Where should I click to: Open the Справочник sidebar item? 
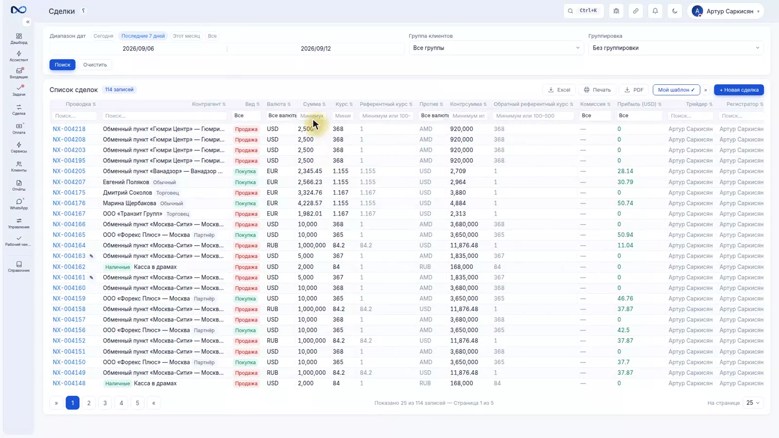(x=19, y=267)
